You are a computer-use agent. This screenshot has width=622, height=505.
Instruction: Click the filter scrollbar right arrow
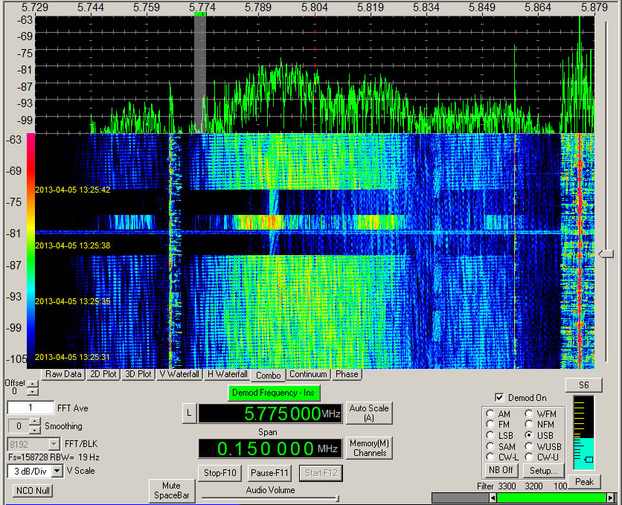[611, 498]
